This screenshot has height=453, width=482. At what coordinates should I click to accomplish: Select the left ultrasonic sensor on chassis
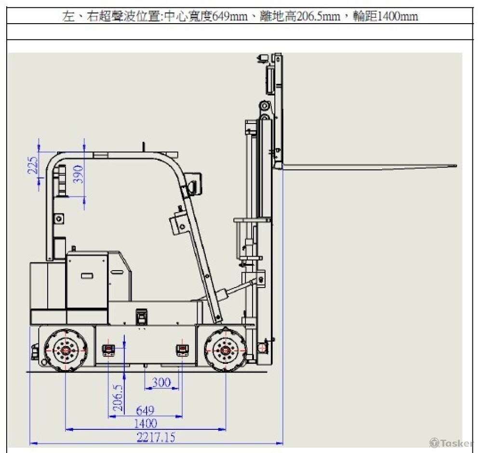108,350
